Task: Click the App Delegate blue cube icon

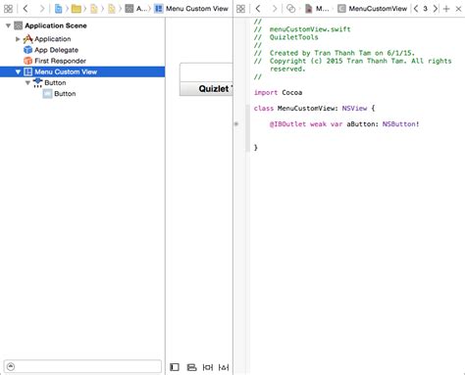Action: click(x=27, y=50)
